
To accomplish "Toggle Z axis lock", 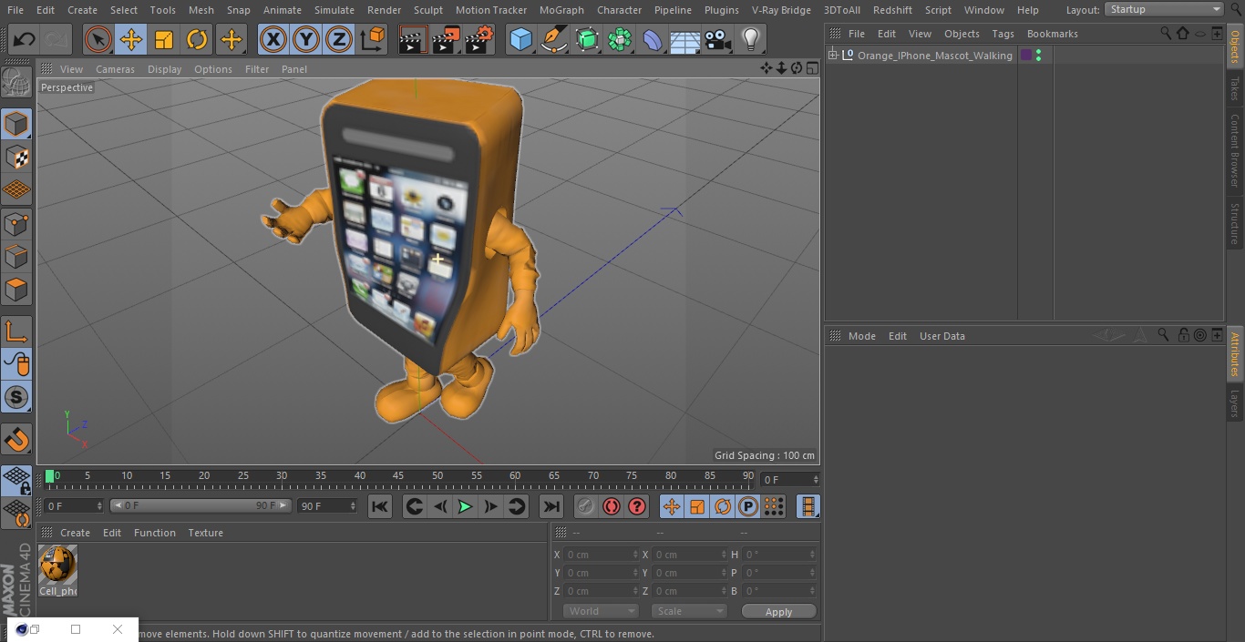I will 339,39.
